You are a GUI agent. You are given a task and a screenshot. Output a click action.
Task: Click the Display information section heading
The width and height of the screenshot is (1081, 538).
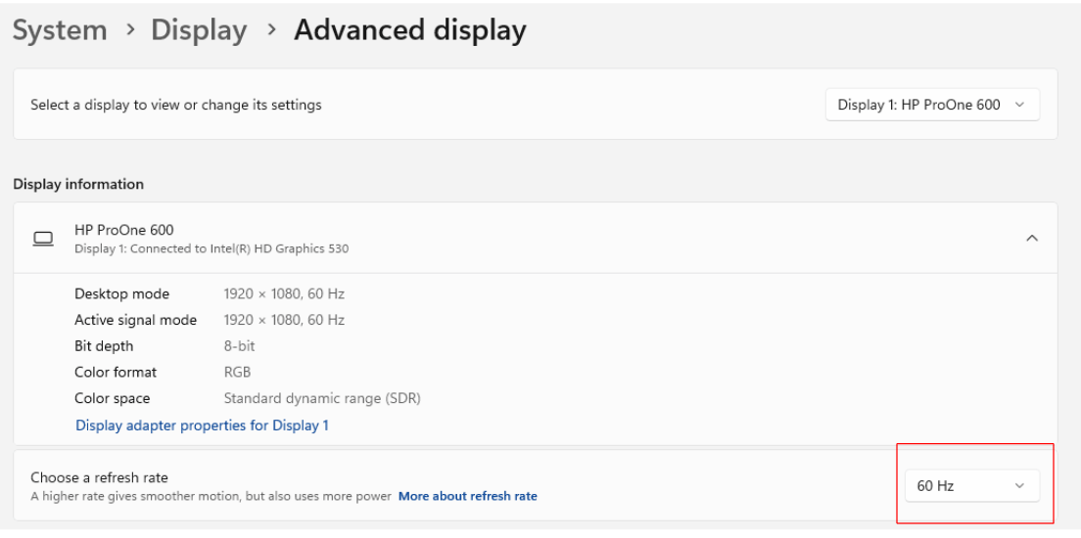tap(78, 184)
